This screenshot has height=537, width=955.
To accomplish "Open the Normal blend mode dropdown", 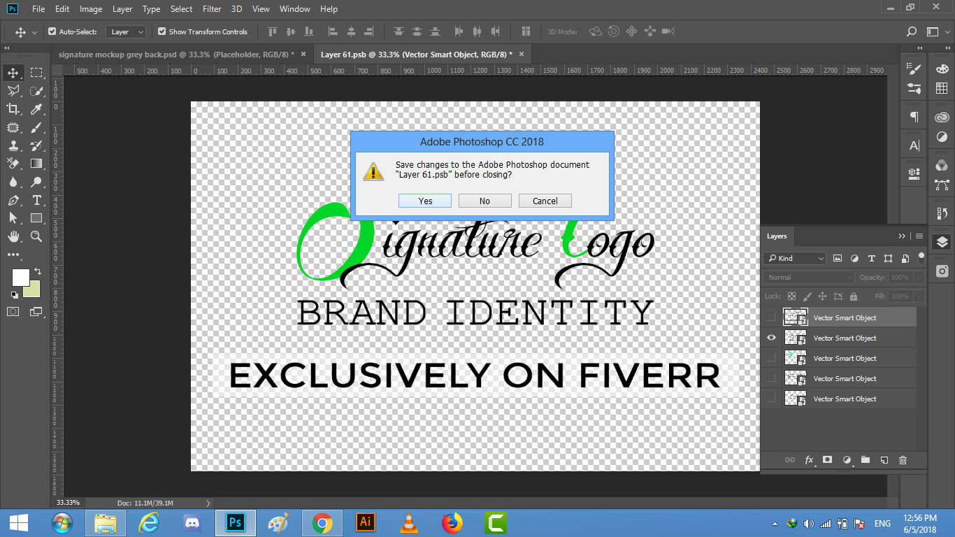I will click(809, 277).
